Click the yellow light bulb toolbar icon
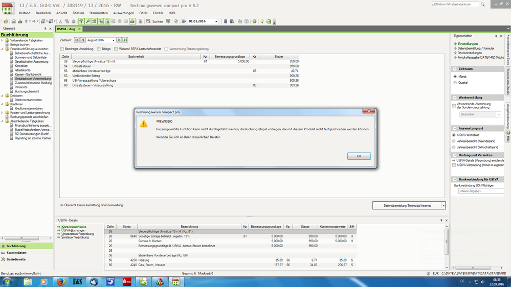 click(262, 21)
